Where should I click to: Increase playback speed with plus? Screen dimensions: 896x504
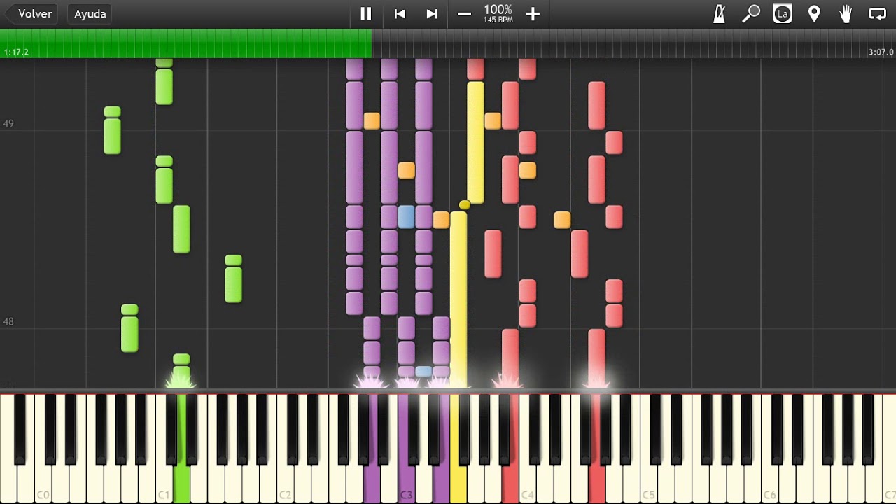[533, 14]
